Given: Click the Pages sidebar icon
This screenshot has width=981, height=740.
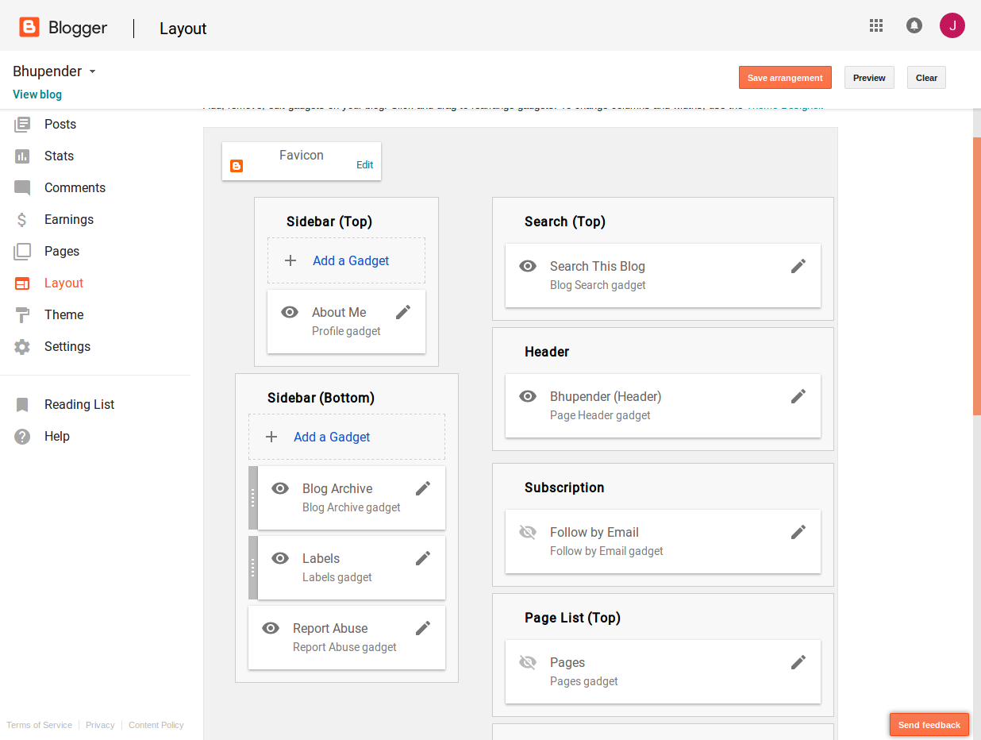Looking at the screenshot, I should point(22,252).
